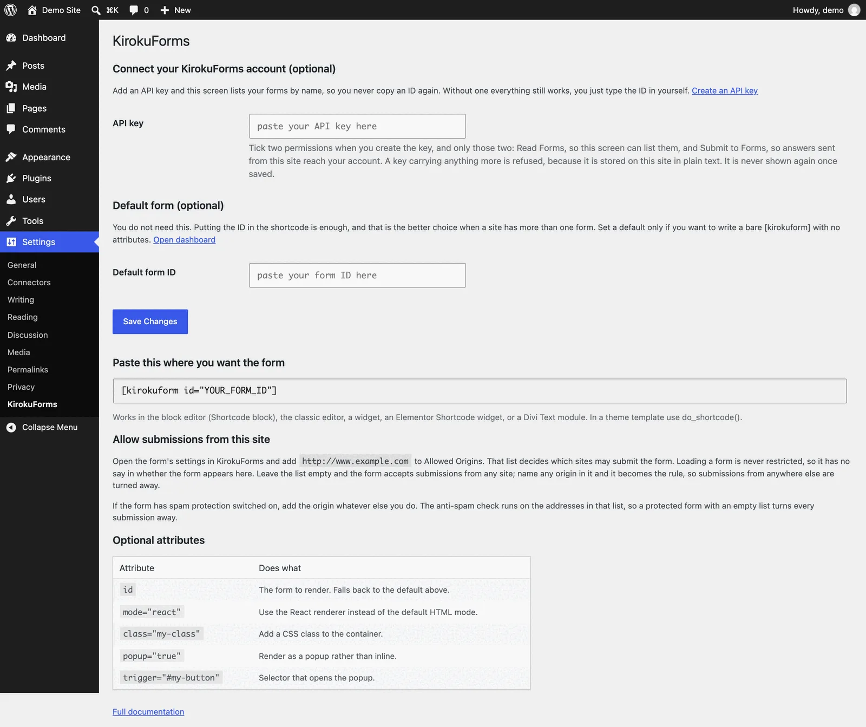
Task: Click the Collapse Menu arrow icon
Action: pos(11,427)
